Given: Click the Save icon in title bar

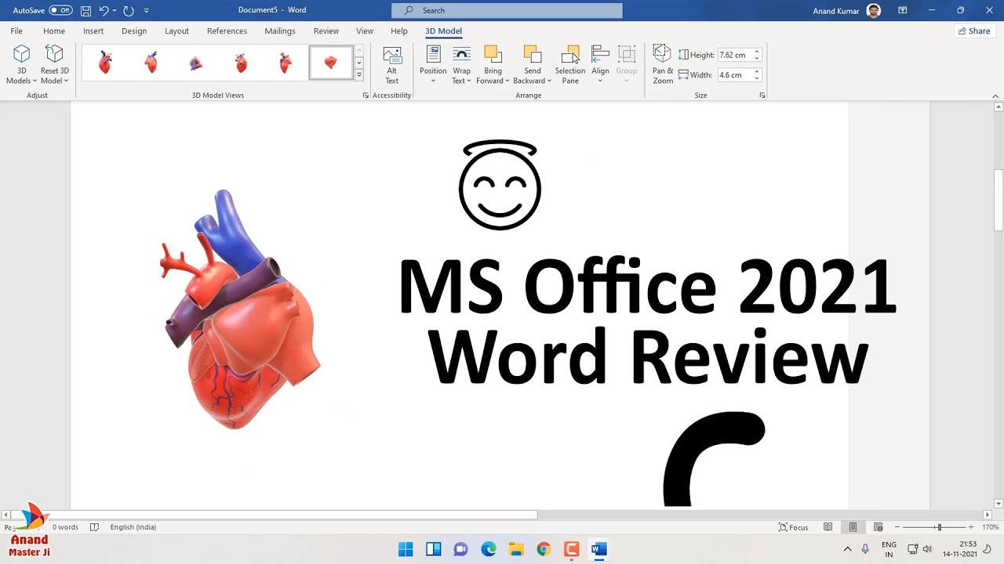Looking at the screenshot, I should coord(85,10).
